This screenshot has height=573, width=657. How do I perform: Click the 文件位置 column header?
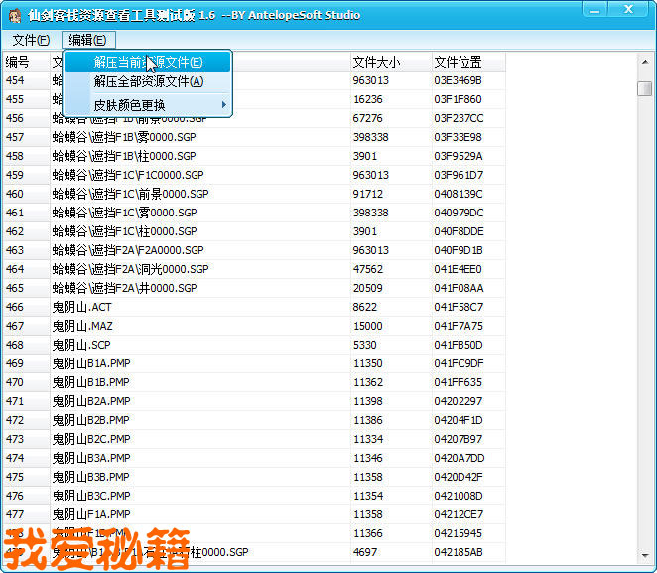click(468, 62)
